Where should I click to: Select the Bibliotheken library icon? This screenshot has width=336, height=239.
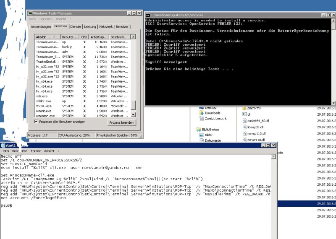199,130
